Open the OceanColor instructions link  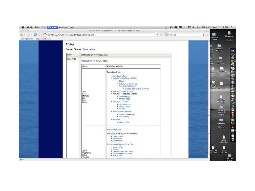123,151
